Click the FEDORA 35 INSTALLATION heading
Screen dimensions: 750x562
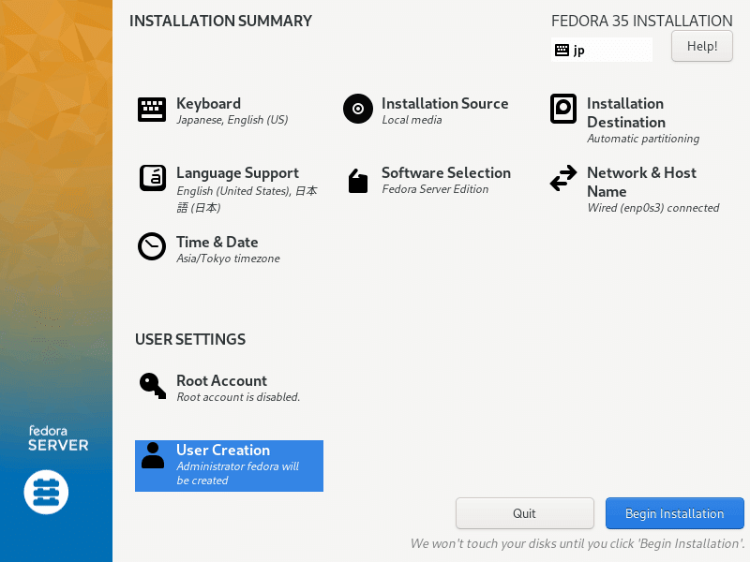(x=642, y=21)
